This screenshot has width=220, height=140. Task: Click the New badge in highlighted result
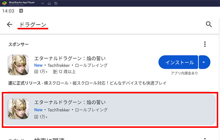(x=38, y=110)
